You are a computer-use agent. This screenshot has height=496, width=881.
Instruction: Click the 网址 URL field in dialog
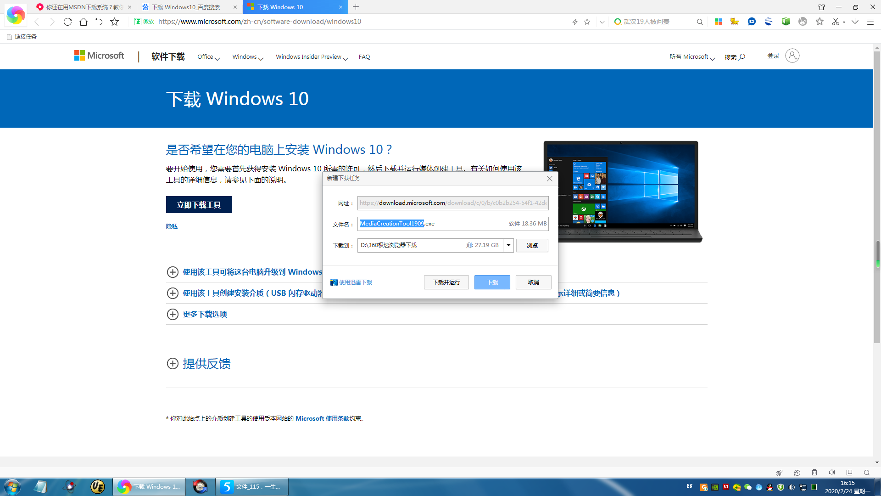pos(453,203)
